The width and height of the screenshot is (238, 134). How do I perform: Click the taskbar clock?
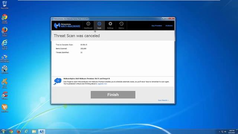click(232, 131)
